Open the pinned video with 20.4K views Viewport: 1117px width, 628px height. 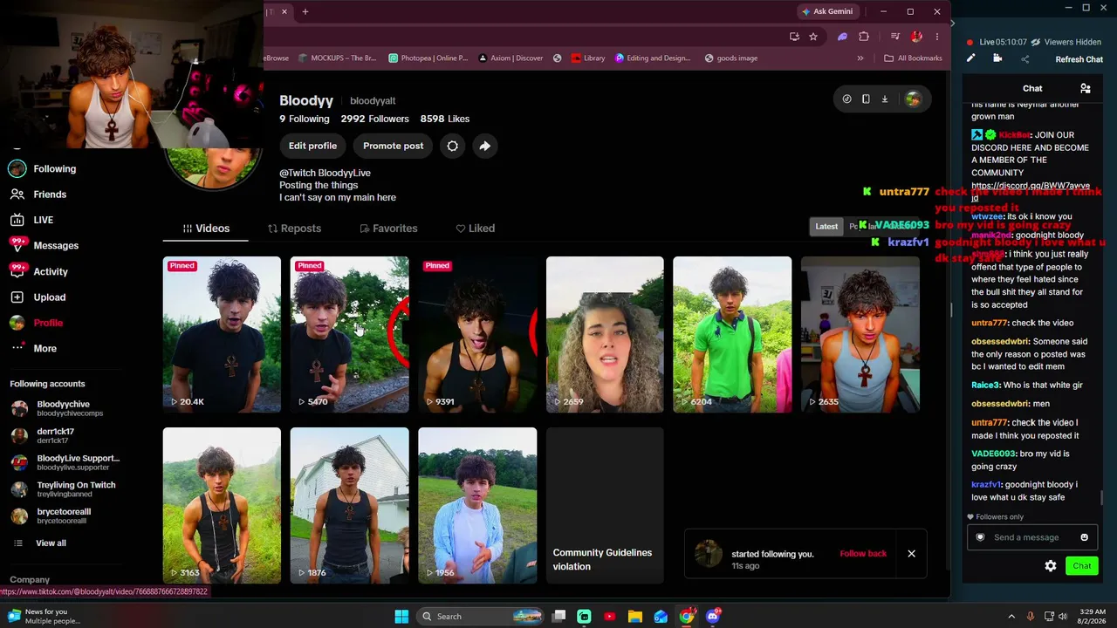click(222, 334)
